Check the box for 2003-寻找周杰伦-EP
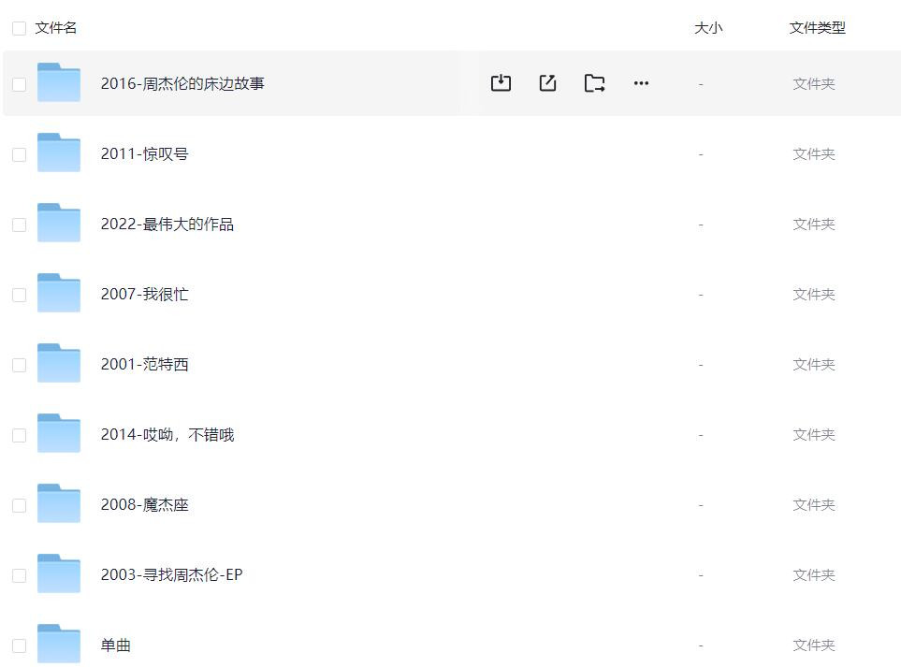The image size is (901, 667). pos(19,575)
